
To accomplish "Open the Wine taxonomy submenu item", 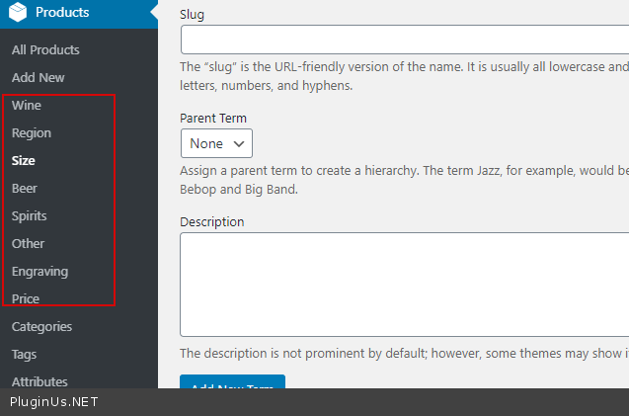I will (27, 105).
